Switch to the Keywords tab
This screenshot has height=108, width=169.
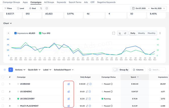[x=61, y=2]
